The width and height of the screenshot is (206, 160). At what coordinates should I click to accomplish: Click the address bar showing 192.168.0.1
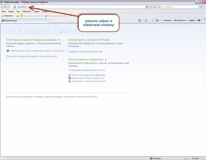[x=79, y=7]
